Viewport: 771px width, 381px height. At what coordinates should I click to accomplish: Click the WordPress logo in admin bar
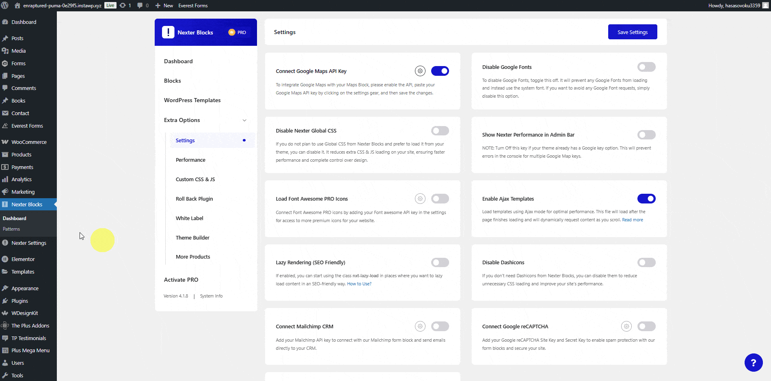[x=5, y=6]
